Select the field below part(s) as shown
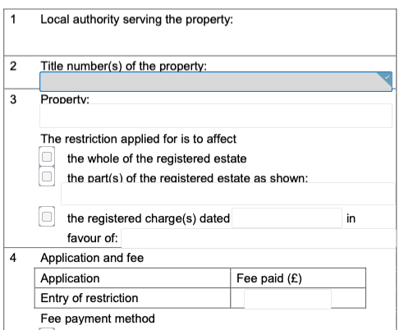404x330 pixels. 228,194
